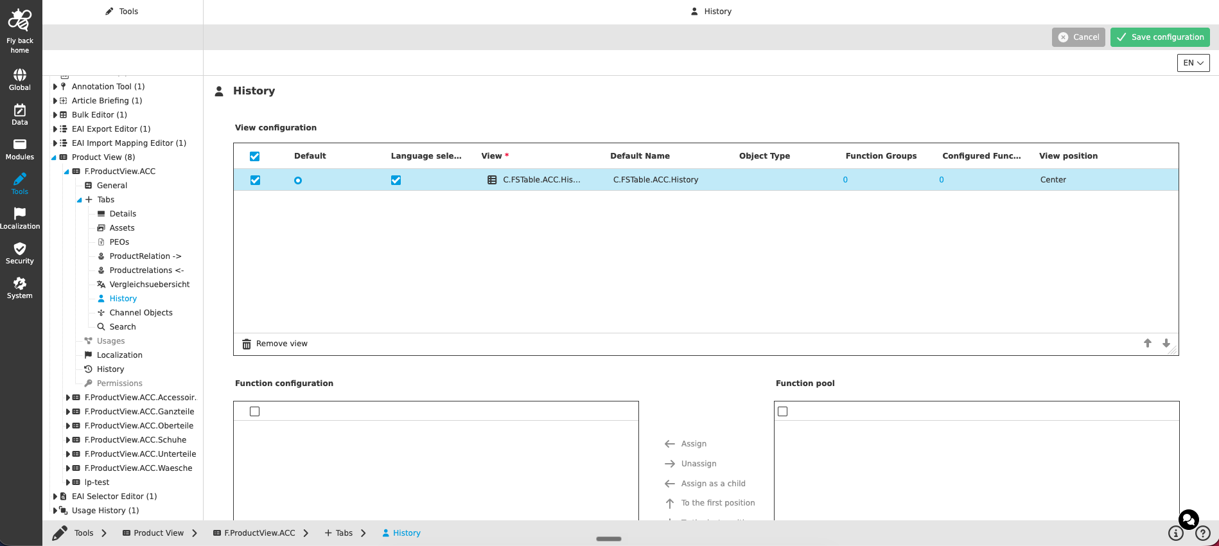Open the EN language dropdown

[x=1193, y=63]
